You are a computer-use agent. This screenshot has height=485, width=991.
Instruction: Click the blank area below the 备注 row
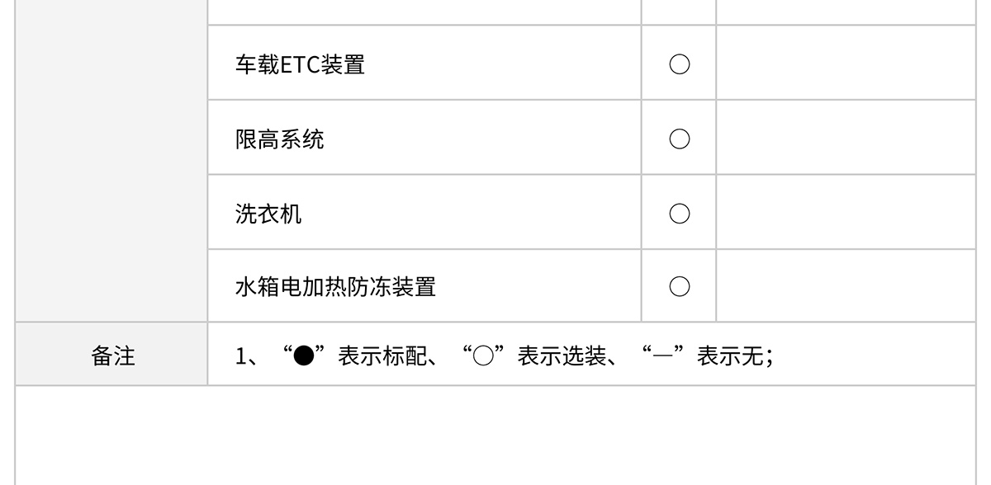click(495, 436)
